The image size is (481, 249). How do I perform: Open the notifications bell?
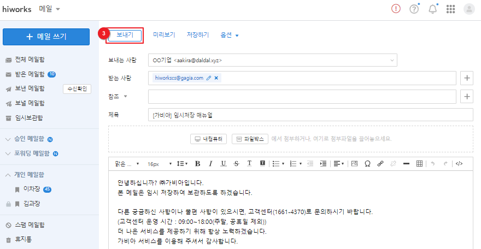click(432, 9)
